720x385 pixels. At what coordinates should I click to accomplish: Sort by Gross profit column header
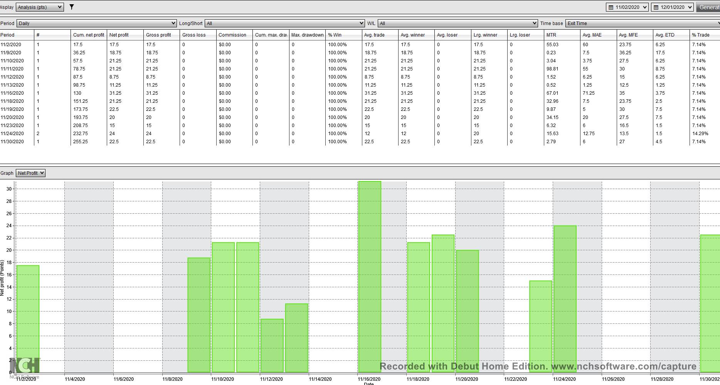(x=161, y=35)
